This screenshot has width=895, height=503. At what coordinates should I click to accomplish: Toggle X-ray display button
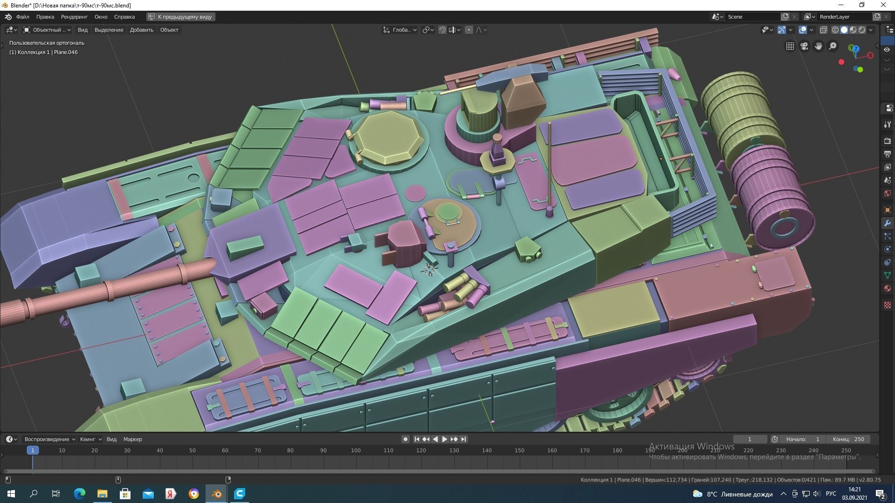coord(824,30)
